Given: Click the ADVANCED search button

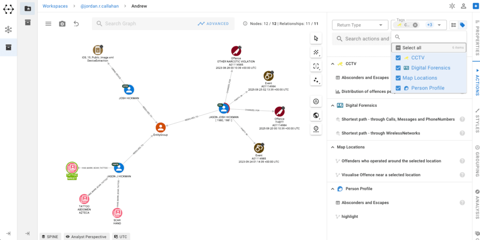Looking at the screenshot, I should pos(213,23).
